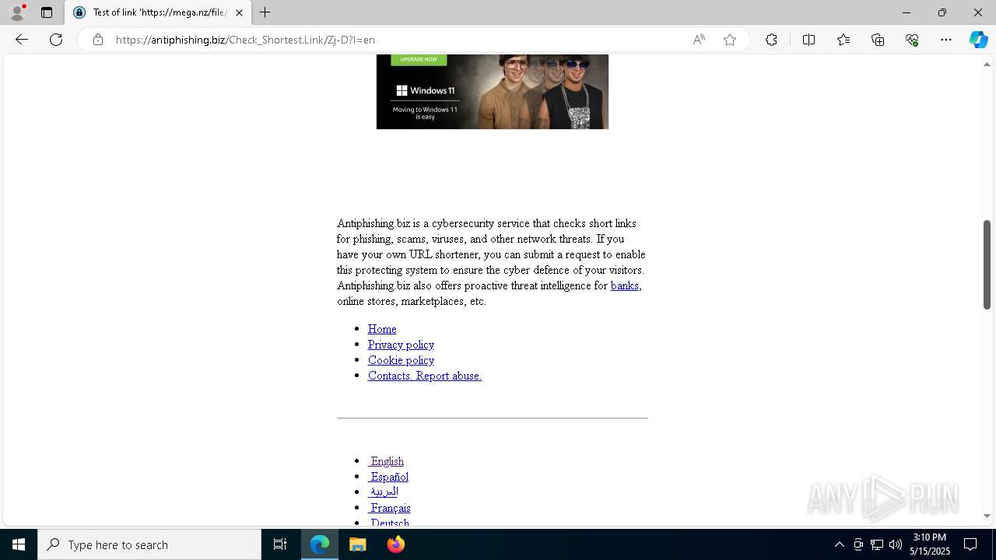Open Read aloud icon in address bar

tap(699, 40)
